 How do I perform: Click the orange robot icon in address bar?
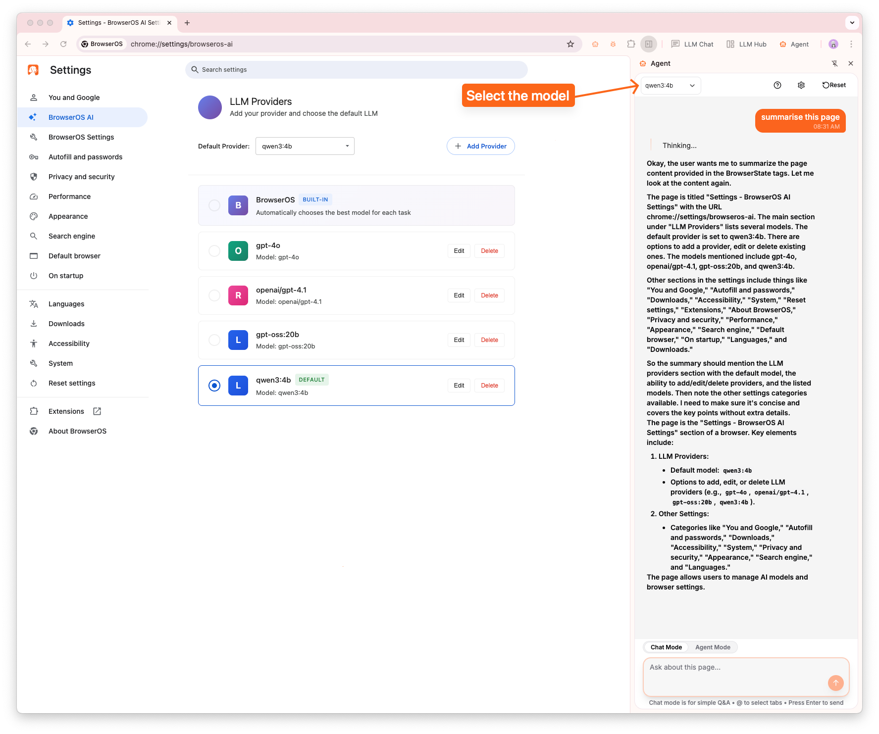[595, 44]
